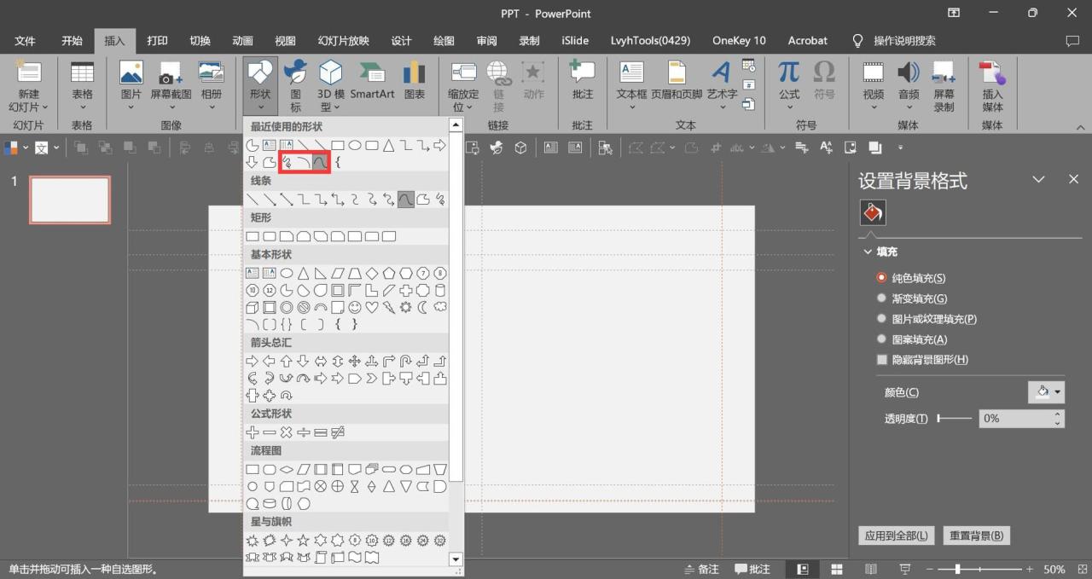Select slide 1 thumbnail

[x=70, y=200]
